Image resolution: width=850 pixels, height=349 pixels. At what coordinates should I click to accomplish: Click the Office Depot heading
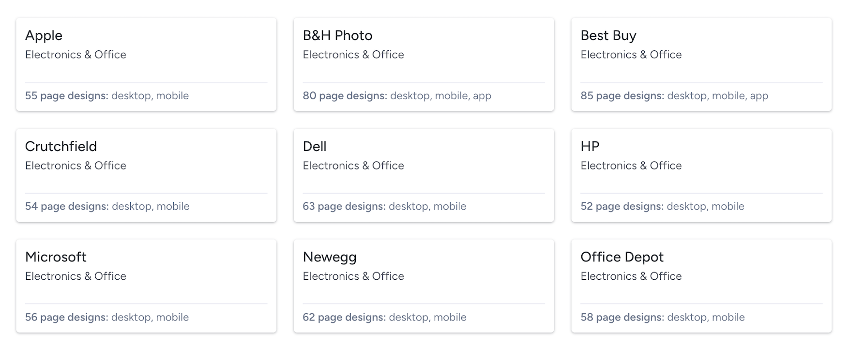coord(622,257)
